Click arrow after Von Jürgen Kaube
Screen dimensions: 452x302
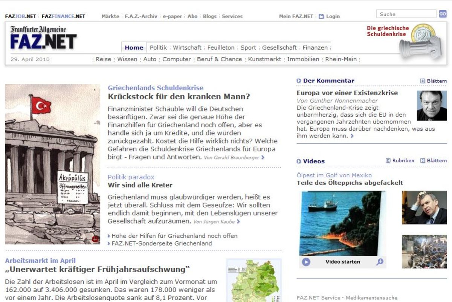[x=238, y=222]
